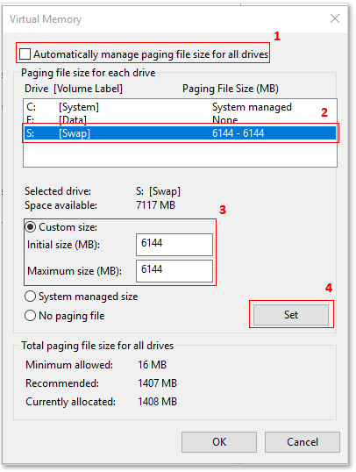Close the Virtual Memory window
356x472 pixels.
coord(335,18)
